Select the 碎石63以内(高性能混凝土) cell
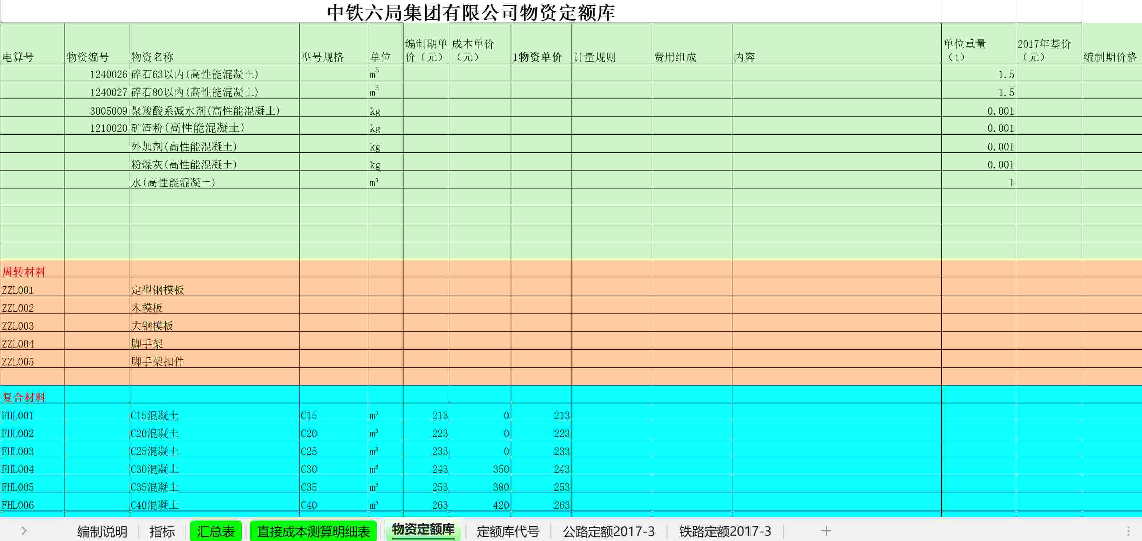The height and width of the screenshot is (541, 1142). (x=214, y=73)
